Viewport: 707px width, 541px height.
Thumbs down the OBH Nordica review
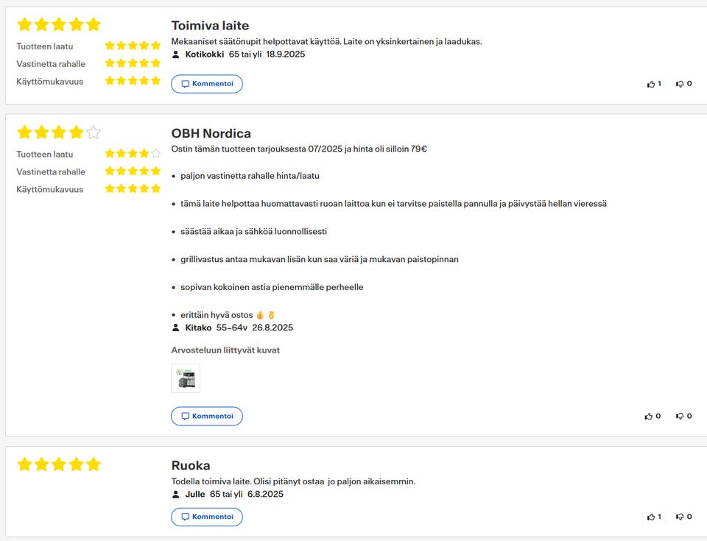[680, 416]
